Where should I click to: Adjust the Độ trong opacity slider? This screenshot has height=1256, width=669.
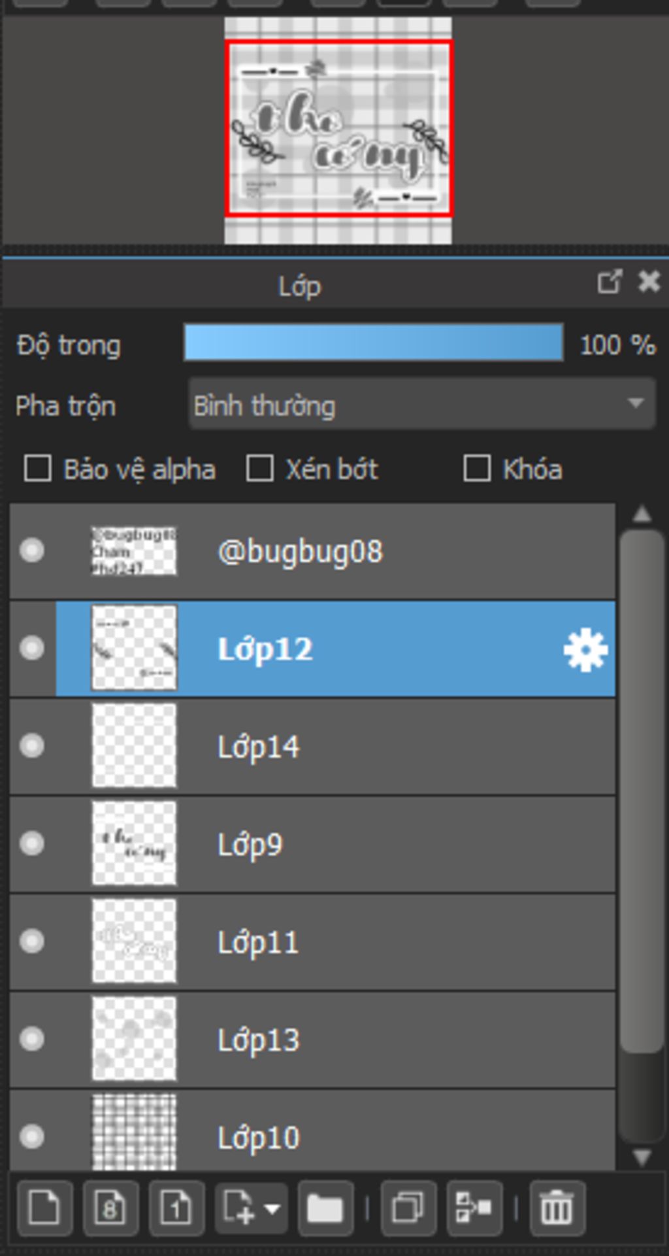[374, 342]
